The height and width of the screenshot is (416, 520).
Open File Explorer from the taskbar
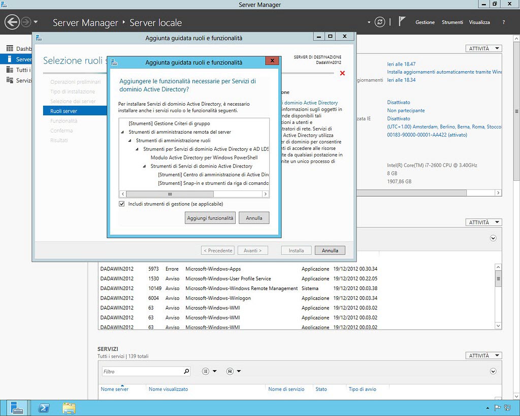point(69,408)
